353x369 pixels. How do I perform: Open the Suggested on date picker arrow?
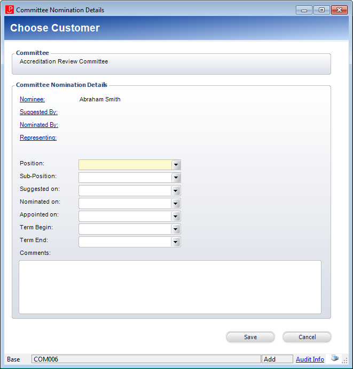pyautogui.click(x=176, y=190)
